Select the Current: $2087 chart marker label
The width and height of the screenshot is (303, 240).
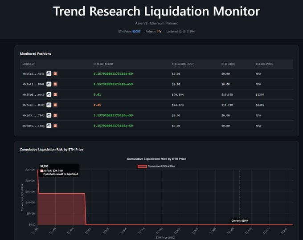pyautogui.click(x=240, y=220)
